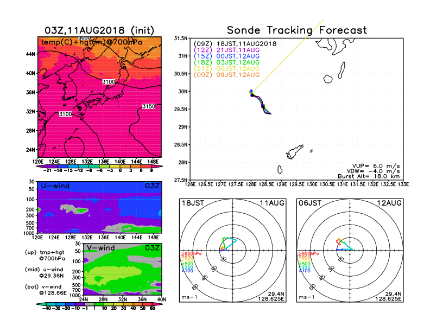Click the "-40" wind colorbar label
This screenshot has height=332, width=430.
46,308
